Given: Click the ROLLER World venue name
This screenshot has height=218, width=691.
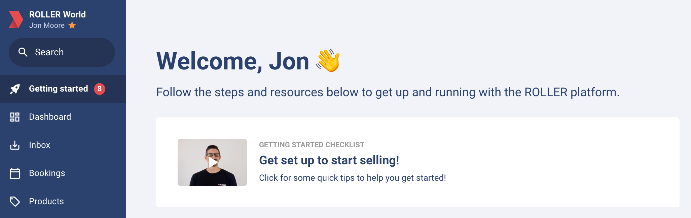Looking at the screenshot, I should [57, 14].
